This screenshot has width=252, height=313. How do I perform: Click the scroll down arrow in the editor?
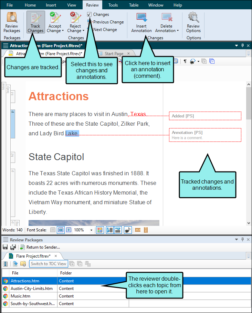249,223
